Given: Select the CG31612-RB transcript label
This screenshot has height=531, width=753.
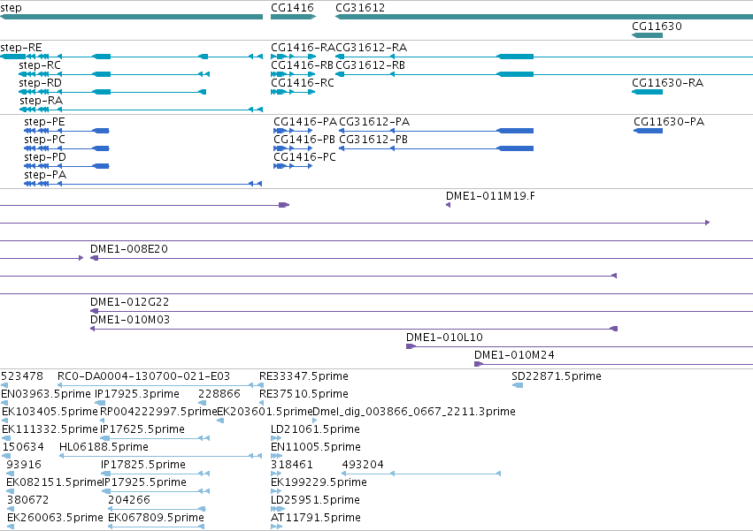Looking at the screenshot, I should pos(370,65).
